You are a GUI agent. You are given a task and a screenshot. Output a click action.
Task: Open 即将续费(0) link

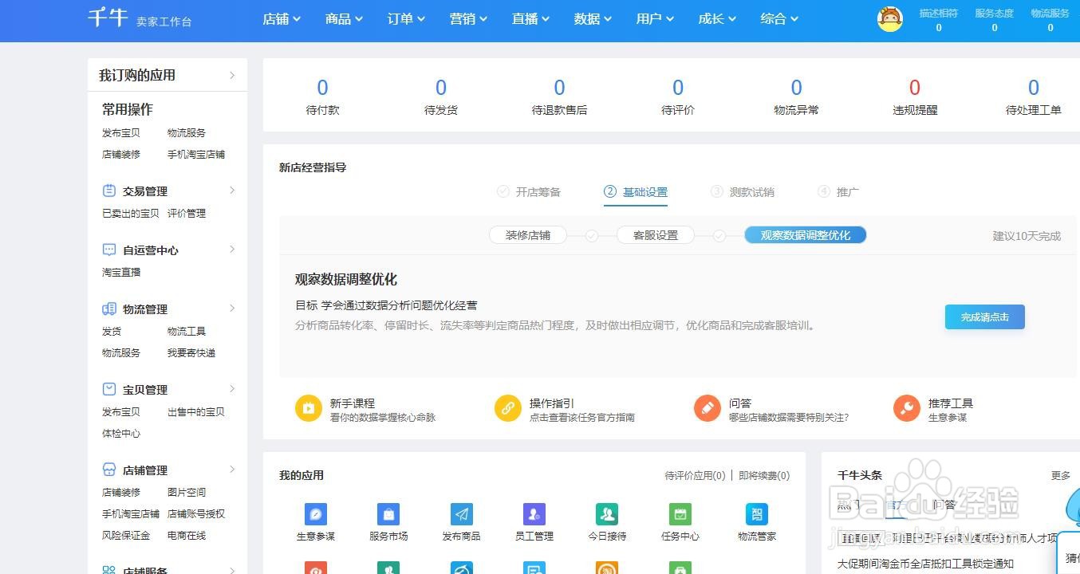click(764, 475)
